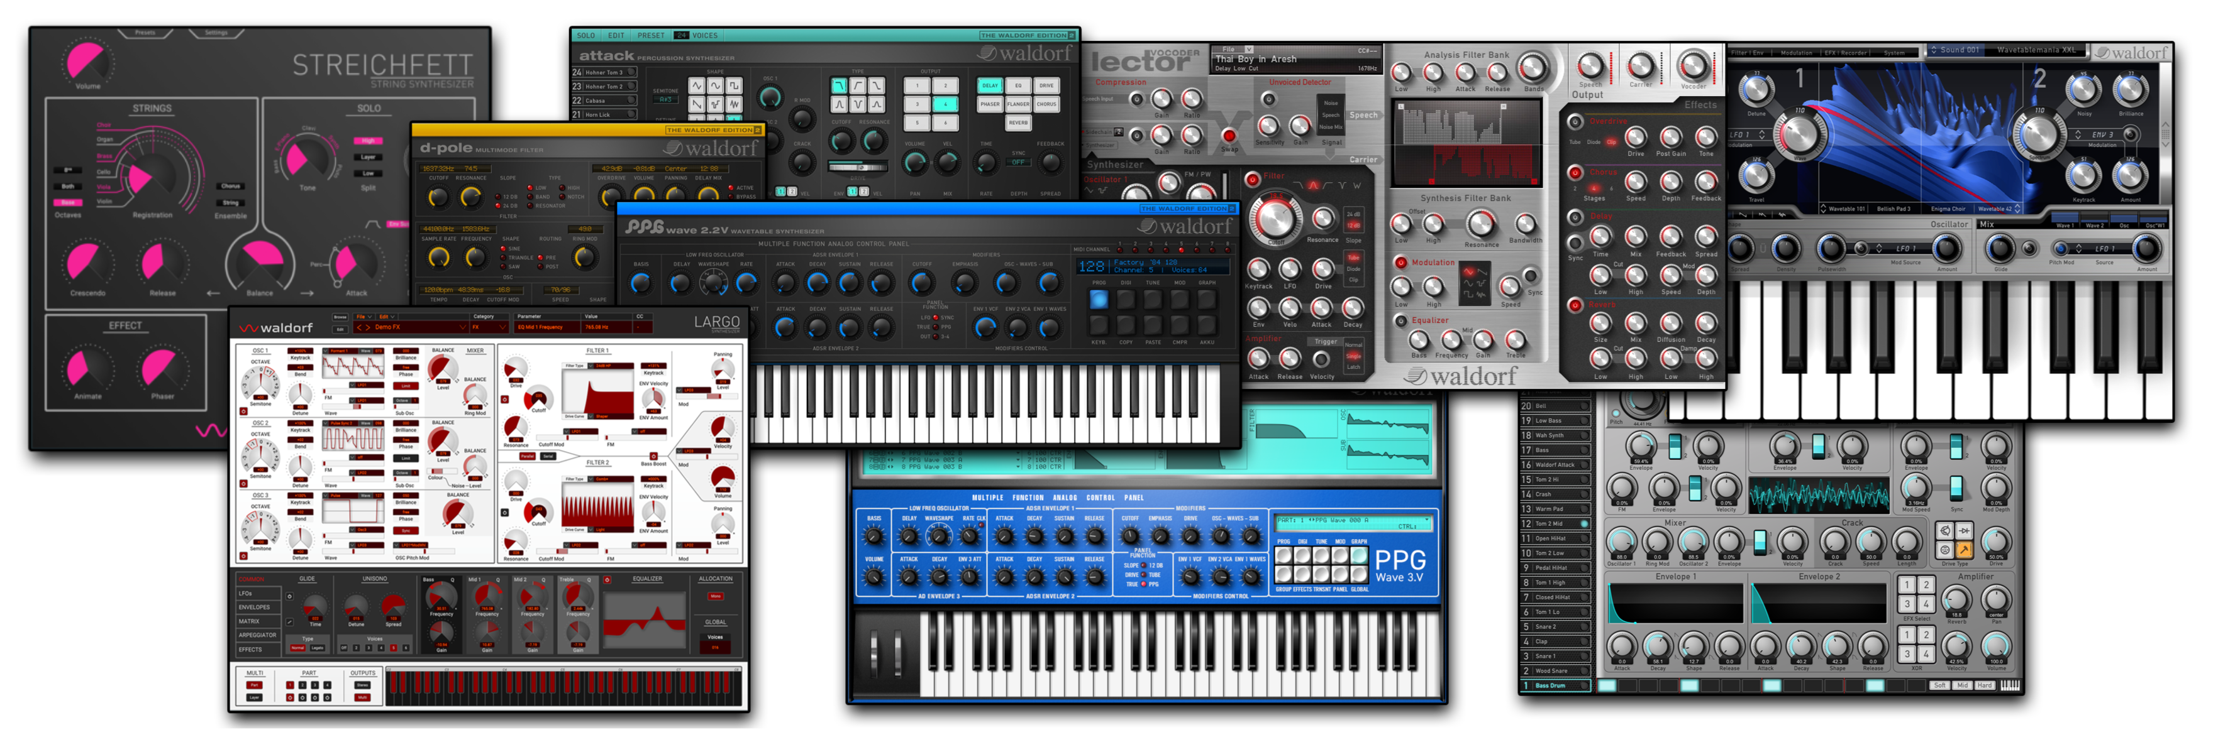This screenshot has width=2218, height=752.
Task: Click XOR group button 4 in Attack 2
Action: tap(1926, 655)
